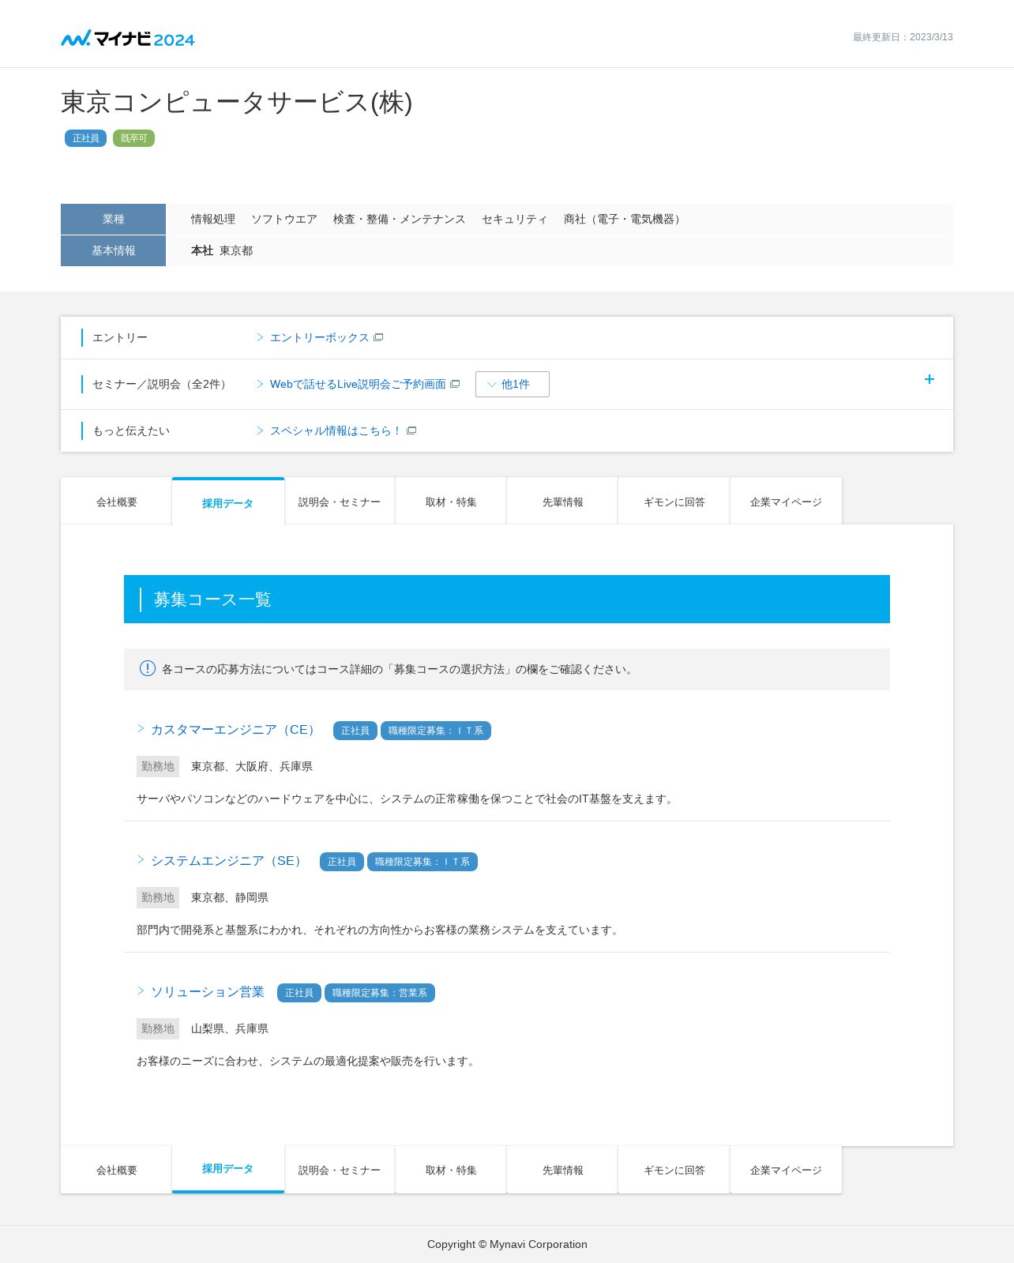
Task: Click arrow icon before カスタマーエンジニア（CE）
Action: point(141,728)
